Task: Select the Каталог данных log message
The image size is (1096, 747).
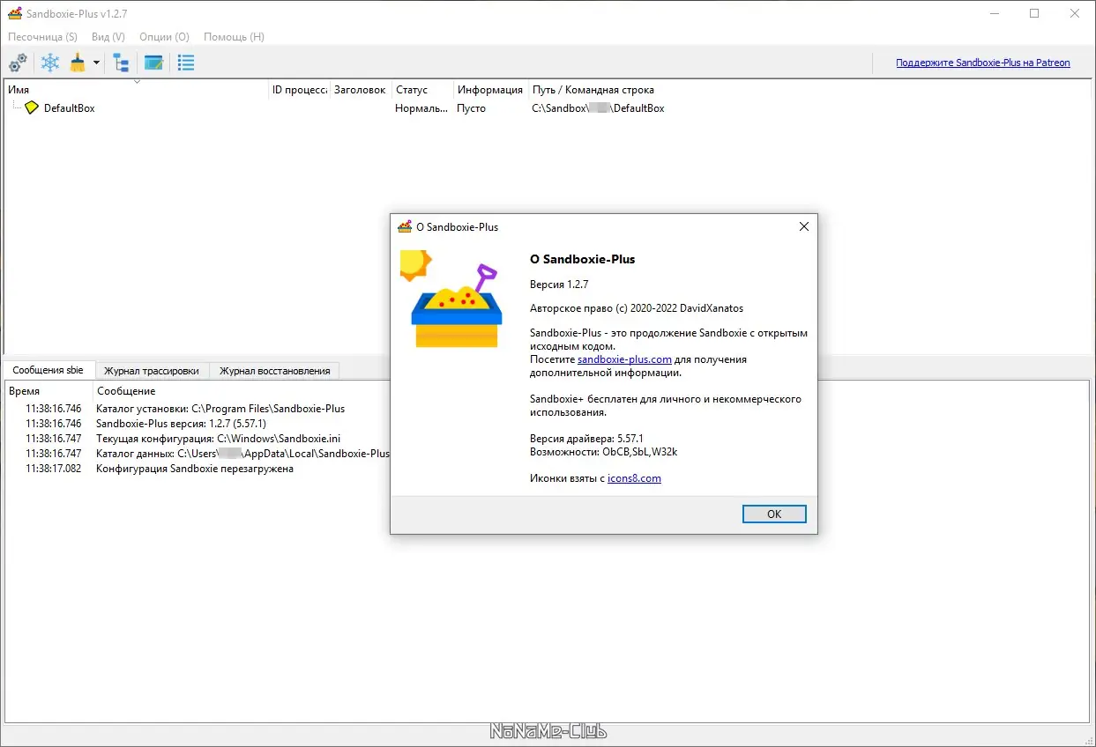Action: pos(242,454)
